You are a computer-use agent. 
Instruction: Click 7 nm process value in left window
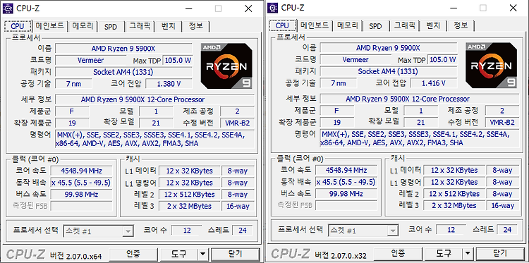coord(73,84)
